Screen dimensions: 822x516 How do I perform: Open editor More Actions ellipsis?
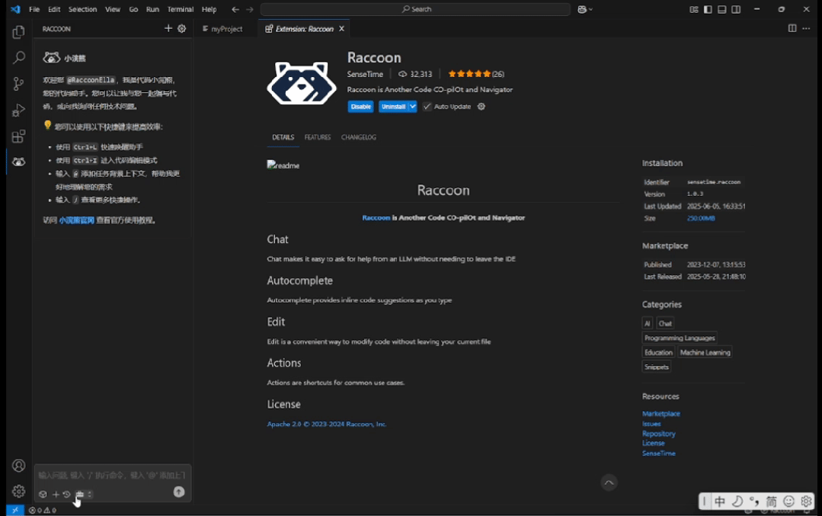click(806, 28)
